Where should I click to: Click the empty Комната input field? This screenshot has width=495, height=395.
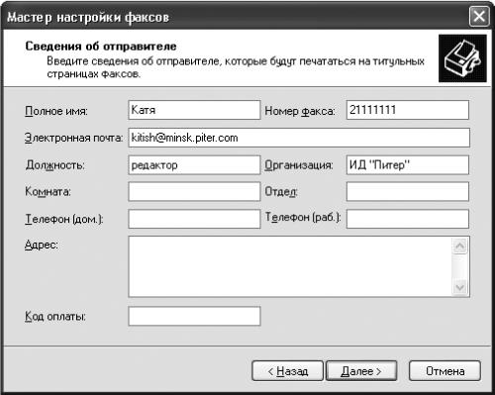coord(194,191)
